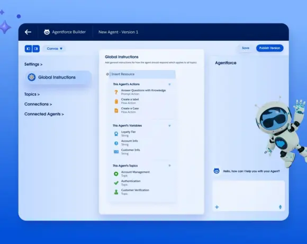Expand This Agent's Topics list

[169, 165]
